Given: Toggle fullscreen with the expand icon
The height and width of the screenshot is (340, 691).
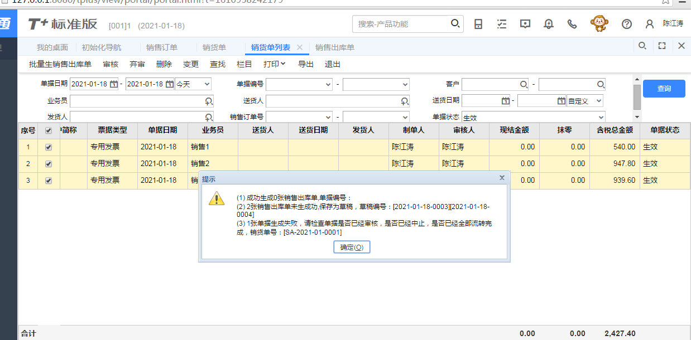Looking at the screenshot, I should click(662, 46).
